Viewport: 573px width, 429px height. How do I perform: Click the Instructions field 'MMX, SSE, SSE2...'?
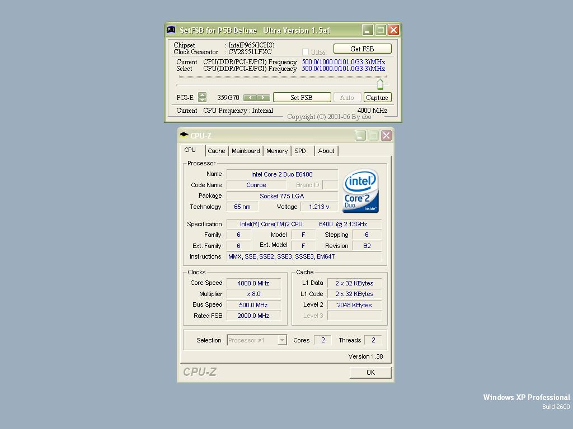(304, 256)
